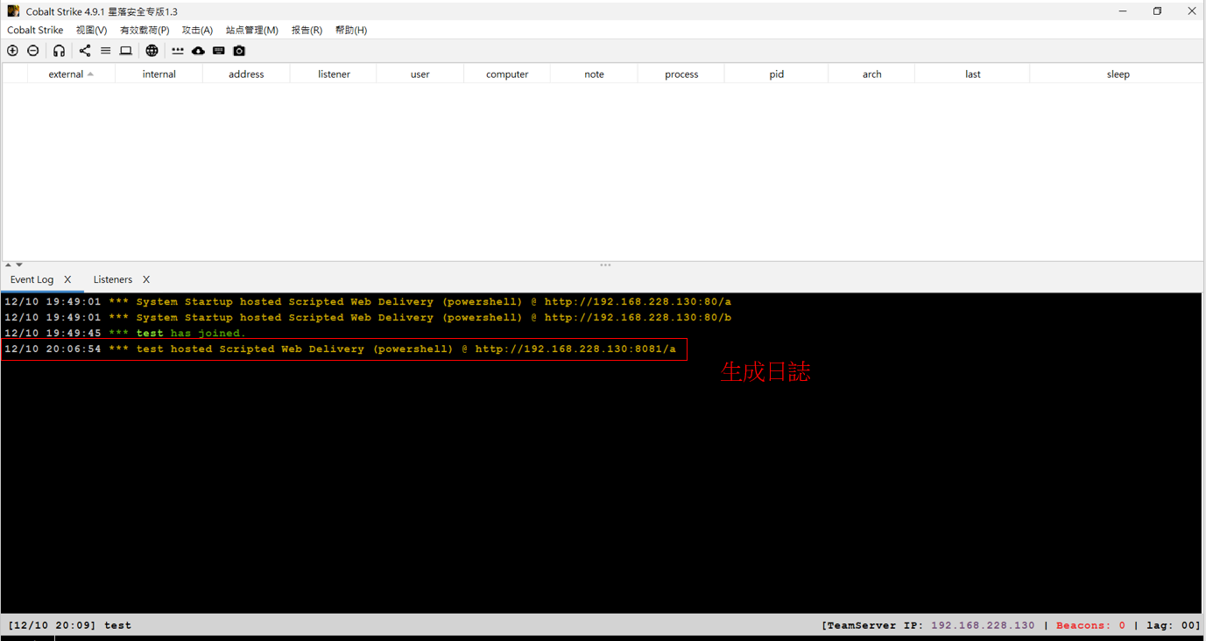The height and width of the screenshot is (641, 1206).
Task: Click Beacons: 0 status text
Action: [1090, 625]
